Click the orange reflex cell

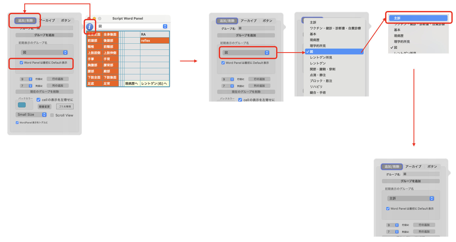(155, 41)
